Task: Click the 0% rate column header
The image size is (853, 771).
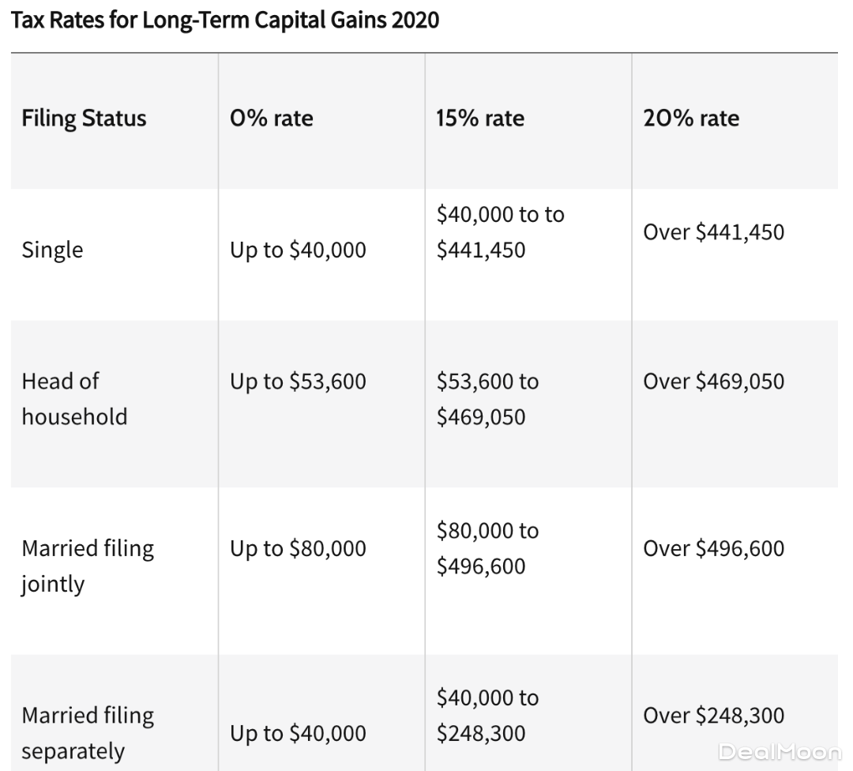Action: coord(271,118)
